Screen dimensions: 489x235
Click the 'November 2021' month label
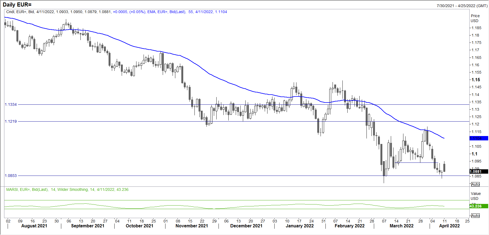tap(192, 226)
